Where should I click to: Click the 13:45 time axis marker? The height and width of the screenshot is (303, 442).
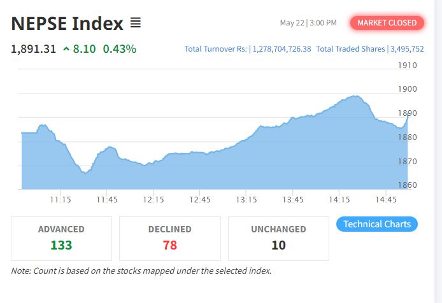[293, 200]
